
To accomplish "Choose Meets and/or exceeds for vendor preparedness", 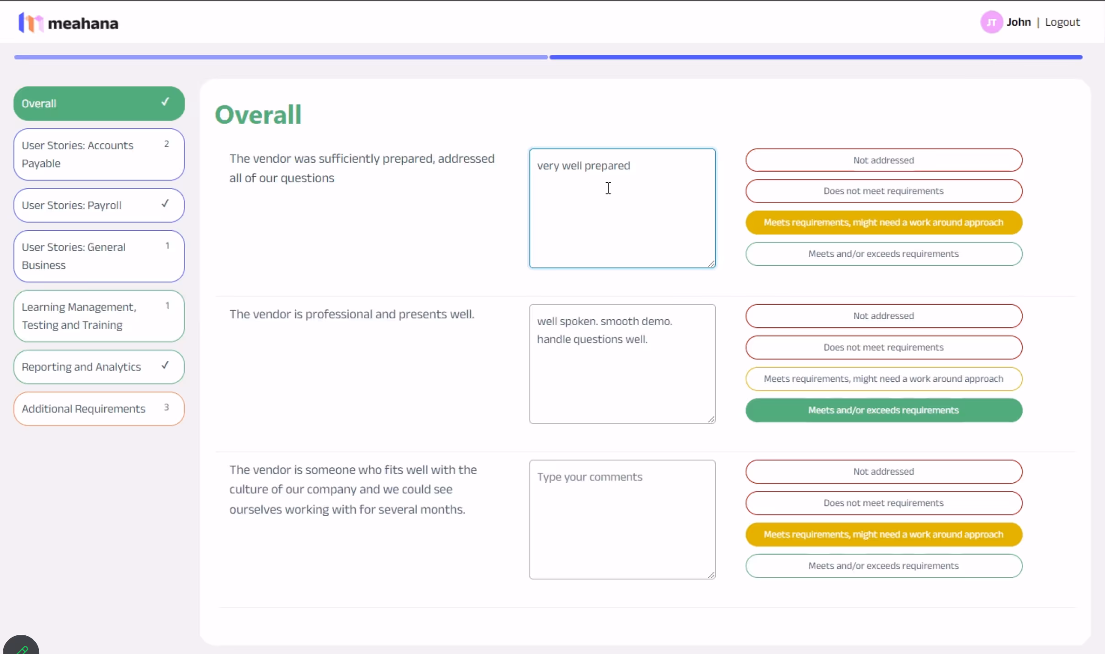I will 884,254.
